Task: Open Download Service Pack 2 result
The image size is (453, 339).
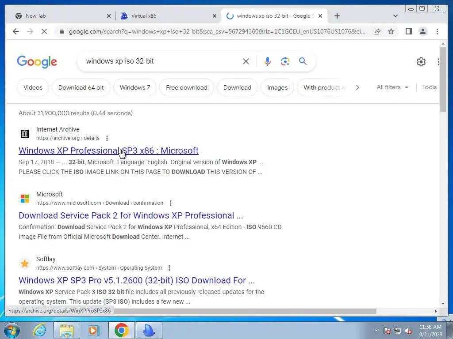Action: pos(131,215)
